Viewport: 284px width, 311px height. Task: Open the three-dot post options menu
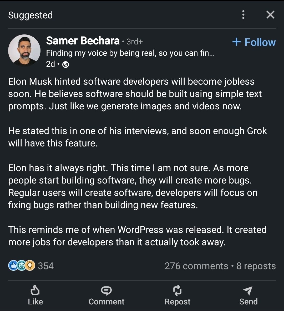tap(243, 15)
